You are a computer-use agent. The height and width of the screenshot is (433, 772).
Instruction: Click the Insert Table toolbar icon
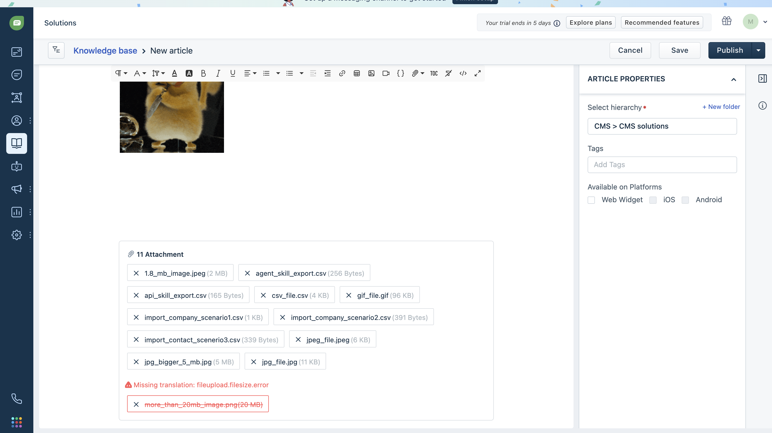(x=357, y=73)
